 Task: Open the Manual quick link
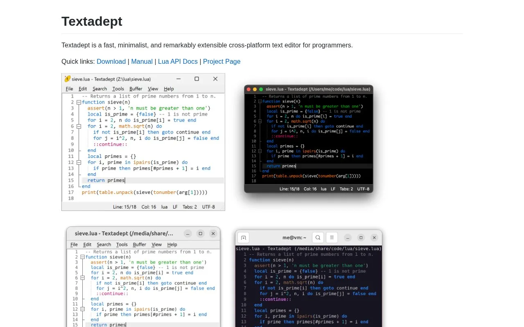pyautogui.click(x=142, y=61)
